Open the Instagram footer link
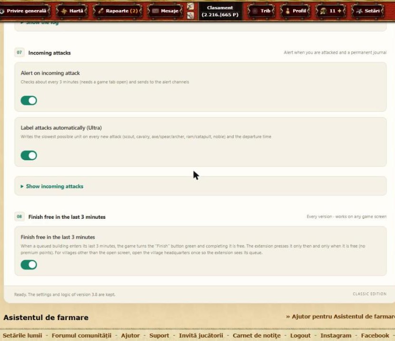The image size is (395, 341). click(x=336, y=335)
